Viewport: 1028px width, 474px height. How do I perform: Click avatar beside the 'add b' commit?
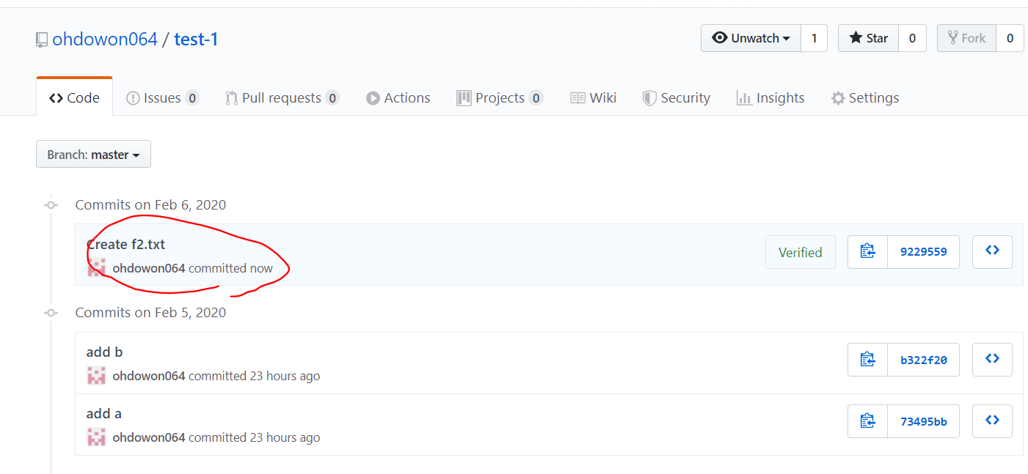click(96, 376)
